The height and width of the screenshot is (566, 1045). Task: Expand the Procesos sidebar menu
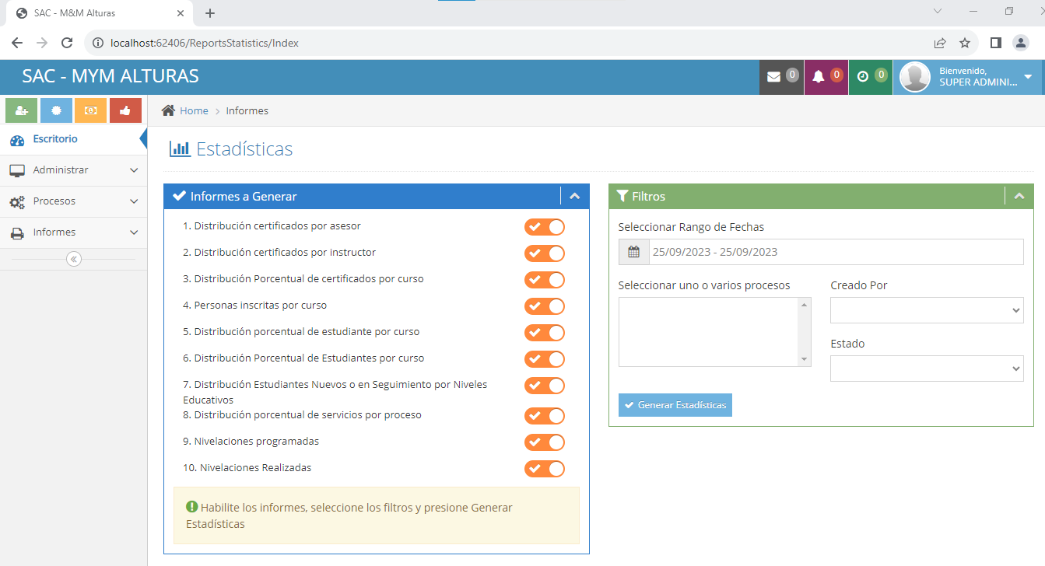click(73, 201)
